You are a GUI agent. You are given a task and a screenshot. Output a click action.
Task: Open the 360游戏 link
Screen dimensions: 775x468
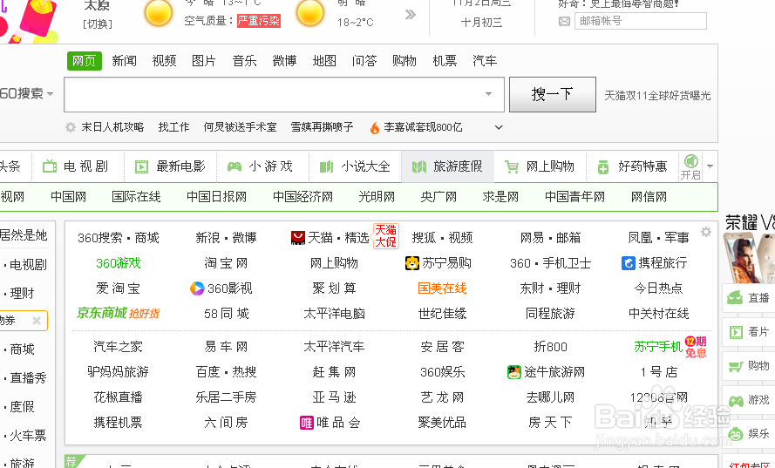[x=119, y=263]
